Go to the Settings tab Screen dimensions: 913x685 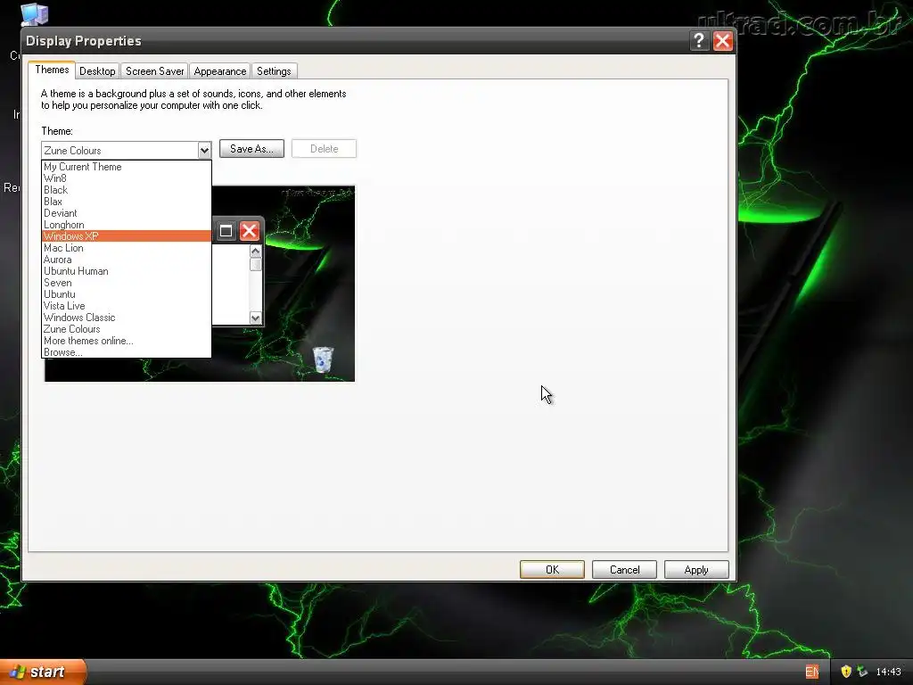274,71
